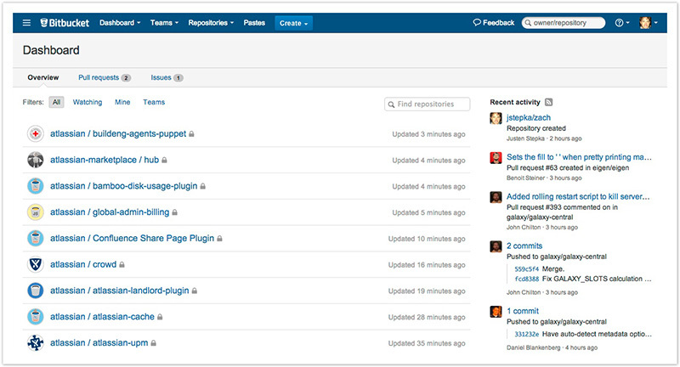Click the magnifier icon in Find repositories
Viewport: 680px width, 367px height.
391,104
